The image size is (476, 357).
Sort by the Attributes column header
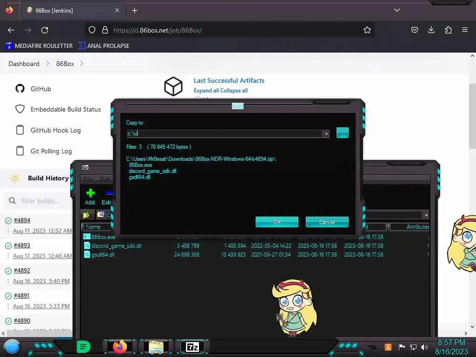410,227
